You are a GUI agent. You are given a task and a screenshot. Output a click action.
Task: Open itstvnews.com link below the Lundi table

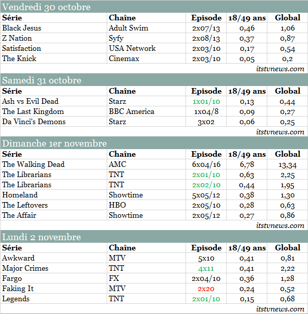point(280,309)
